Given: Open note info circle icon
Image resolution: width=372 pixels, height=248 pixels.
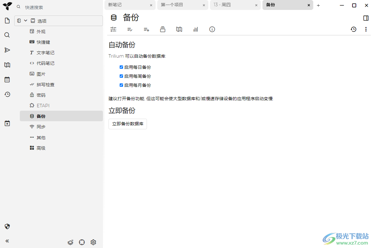Looking at the screenshot, I should click(212, 29).
